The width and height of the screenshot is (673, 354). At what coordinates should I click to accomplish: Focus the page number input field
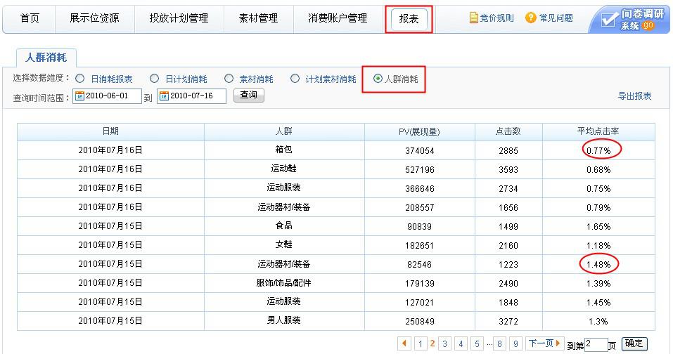pos(596,345)
